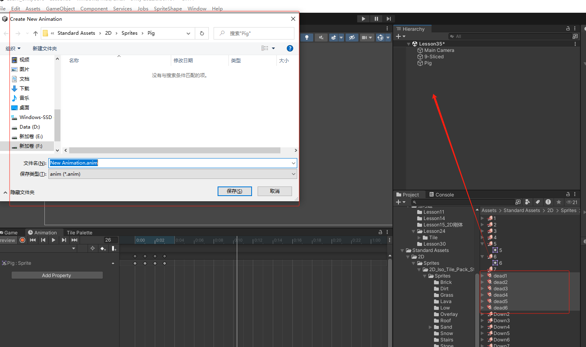Click the 取消 cancel button in dialog
The image size is (586, 347).
coord(275,191)
